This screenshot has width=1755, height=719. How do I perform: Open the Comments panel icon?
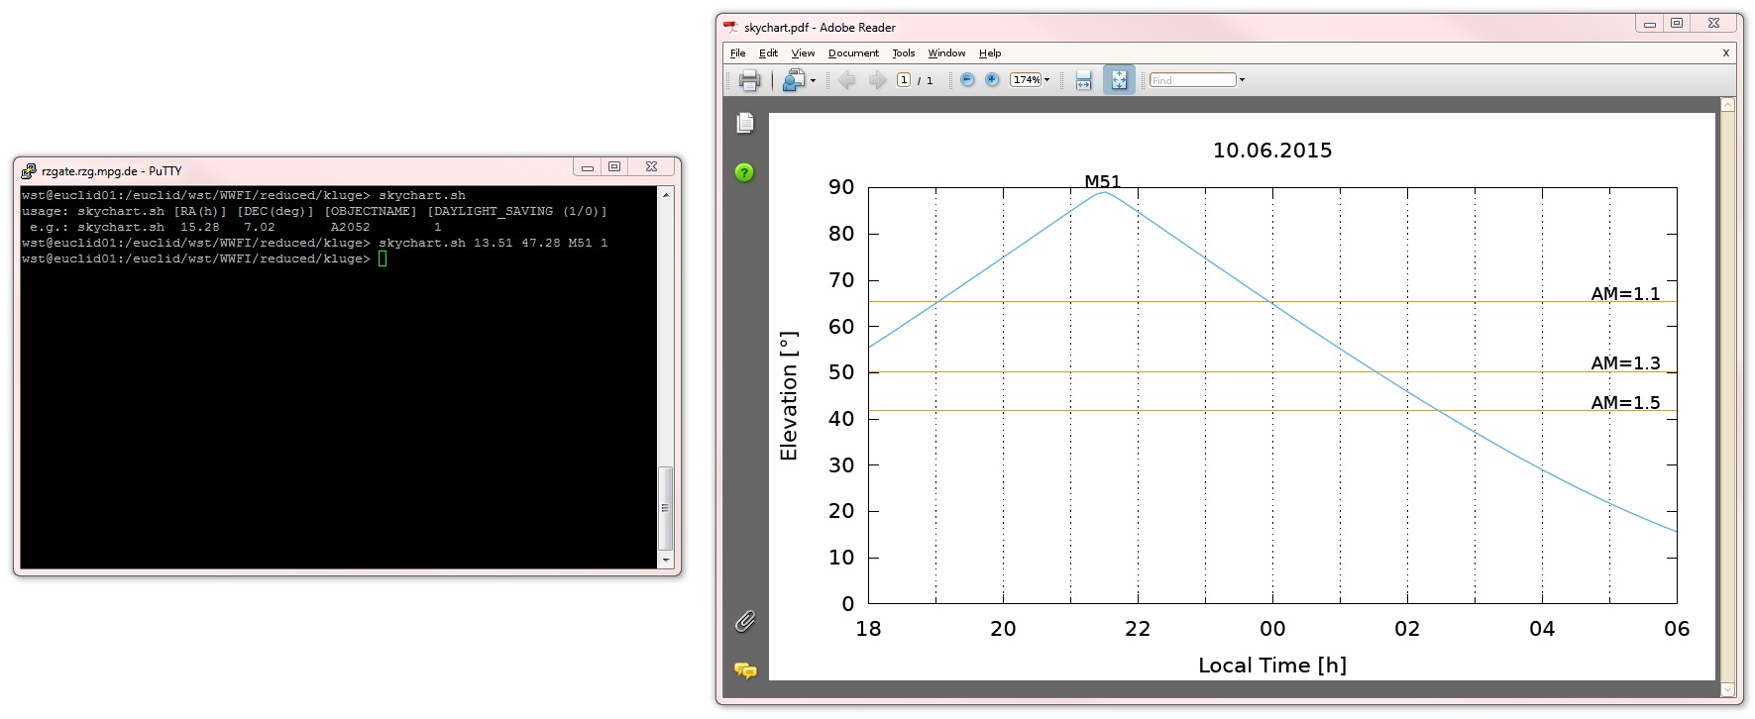(x=745, y=670)
